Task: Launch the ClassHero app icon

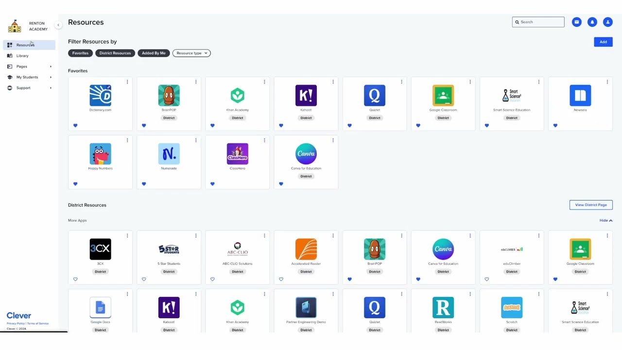Action: tap(237, 154)
